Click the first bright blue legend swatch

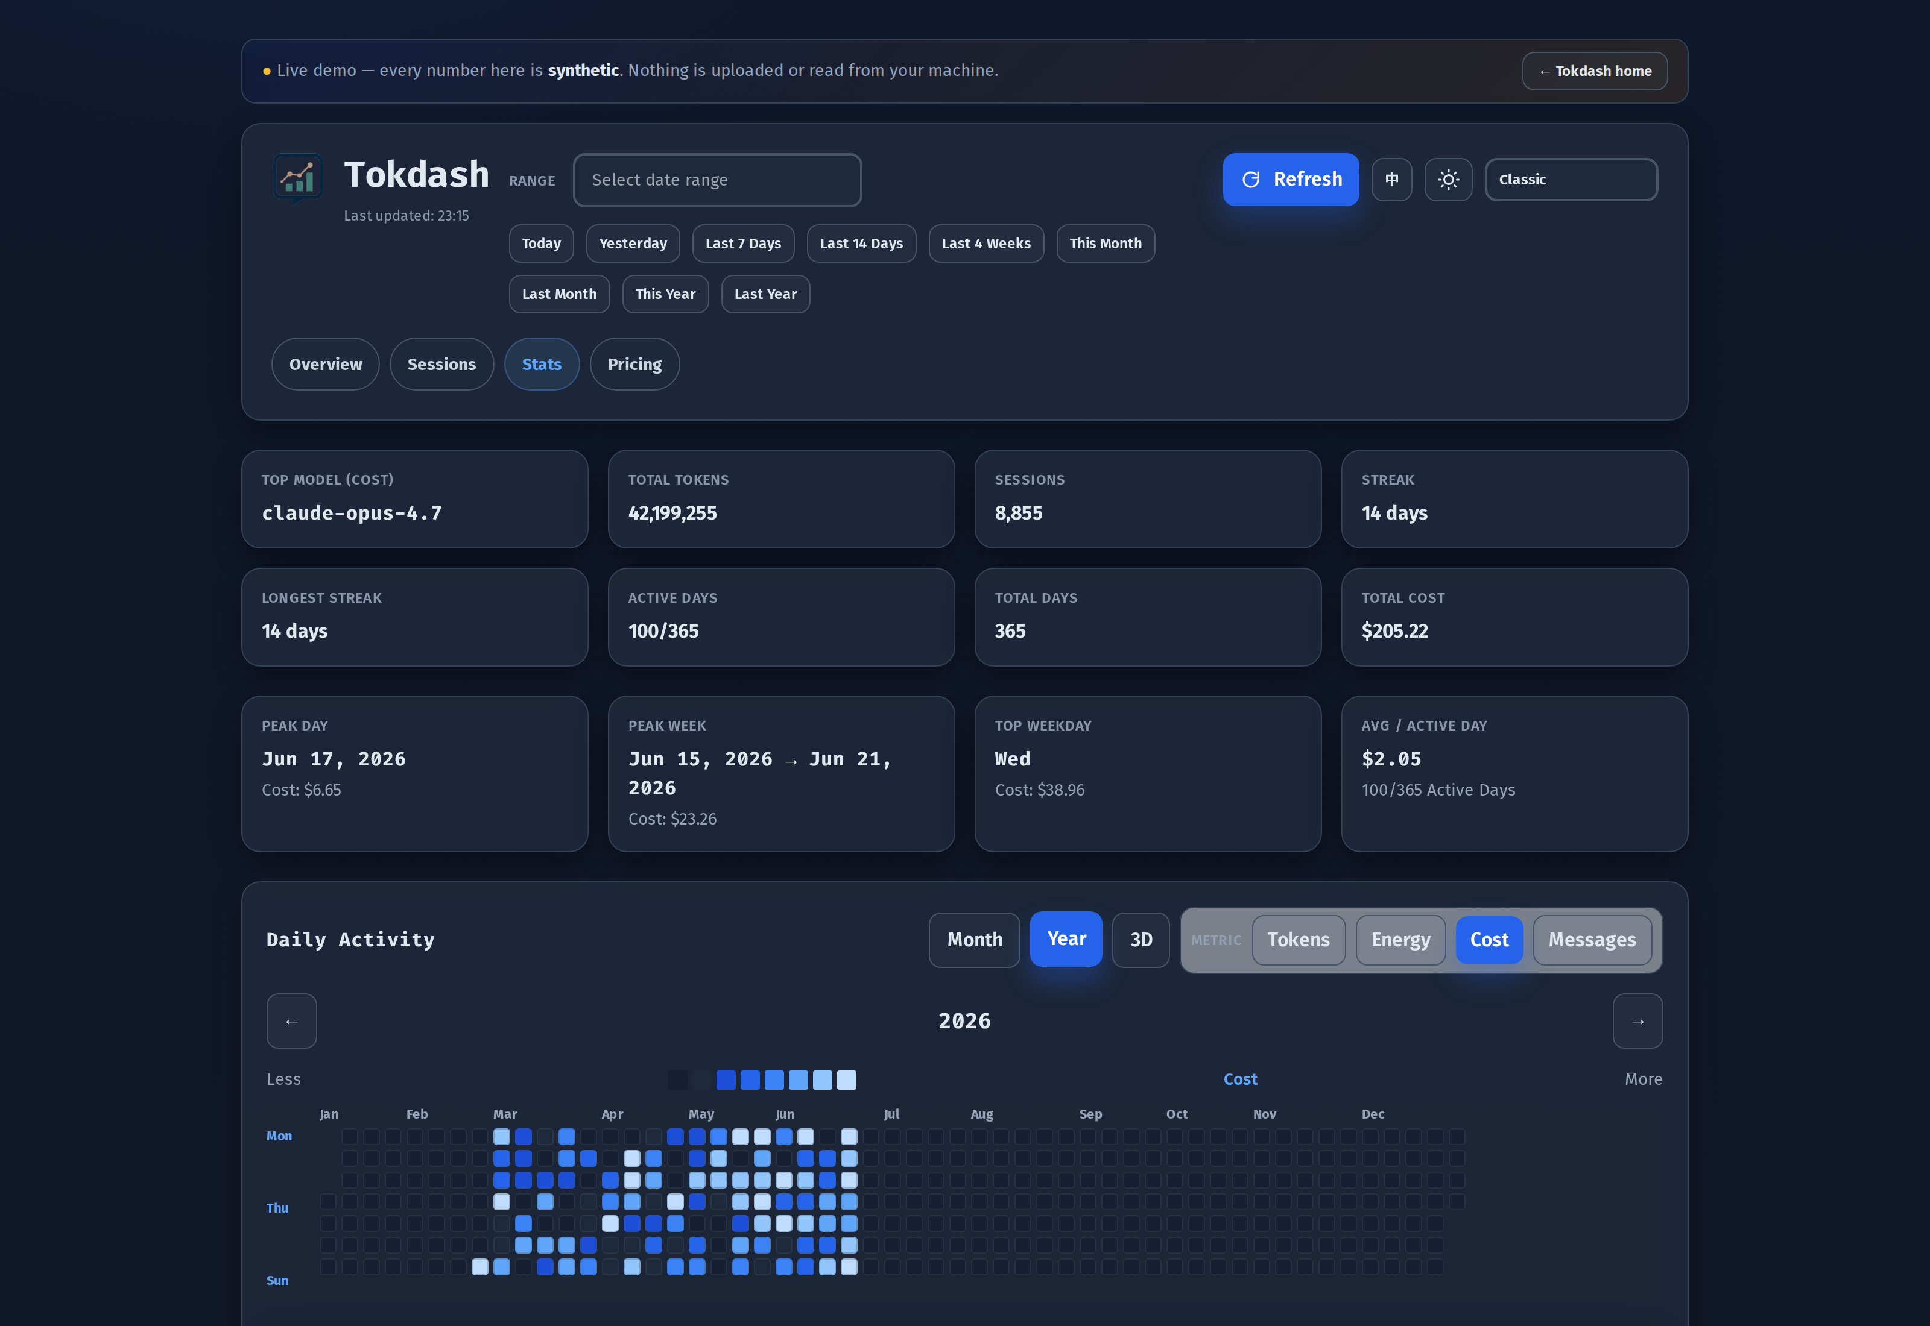click(726, 1080)
